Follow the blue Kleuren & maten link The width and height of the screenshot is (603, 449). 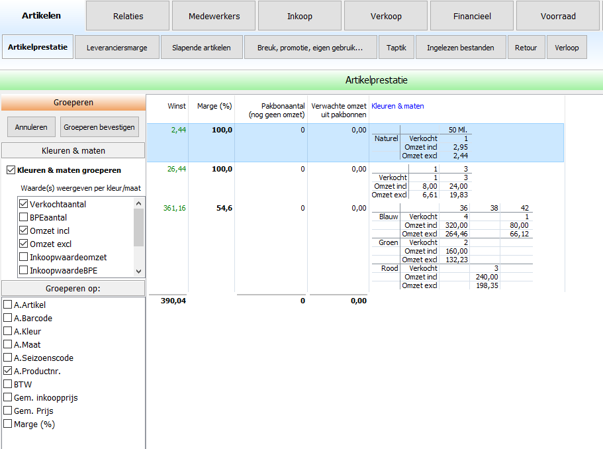(x=398, y=106)
